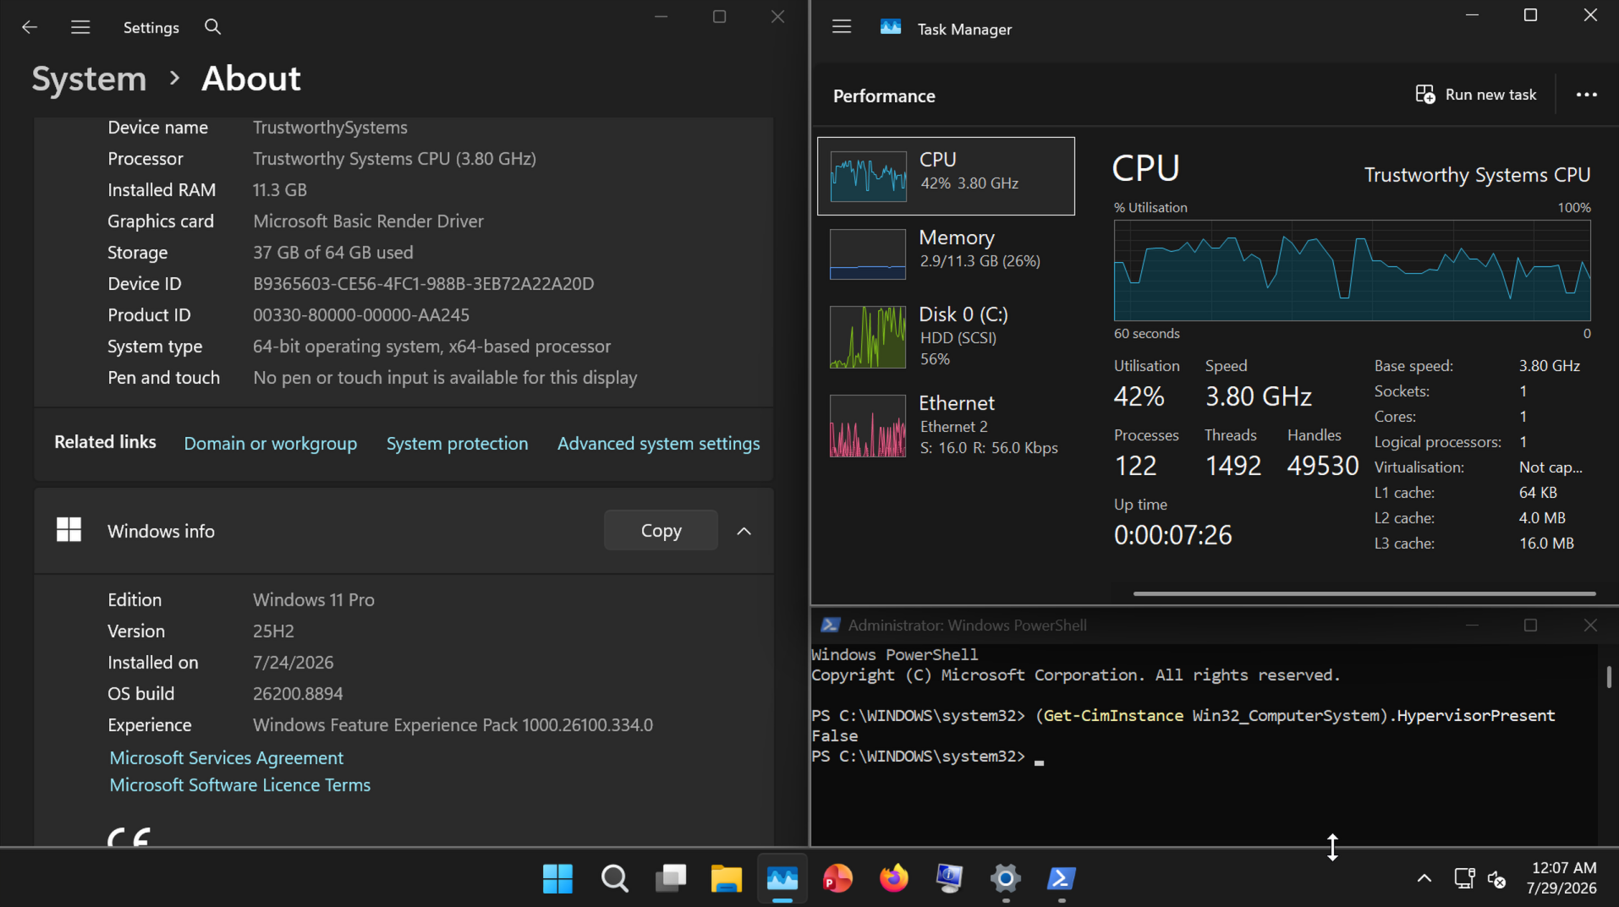Viewport: 1619px width, 907px height.
Task: Open Microsoft Software Licence Terms link
Action: pyautogui.click(x=240, y=784)
